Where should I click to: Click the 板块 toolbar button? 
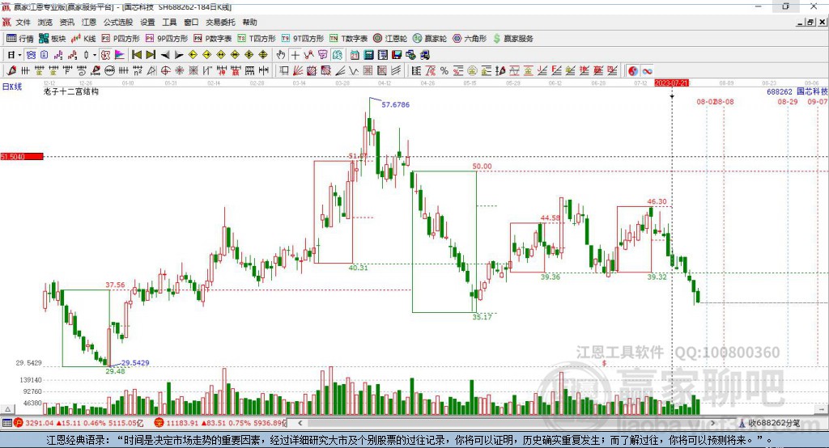tap(53, 39)
